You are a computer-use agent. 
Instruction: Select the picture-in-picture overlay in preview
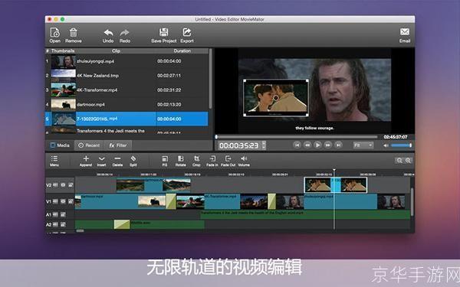(x=276, y=98)
